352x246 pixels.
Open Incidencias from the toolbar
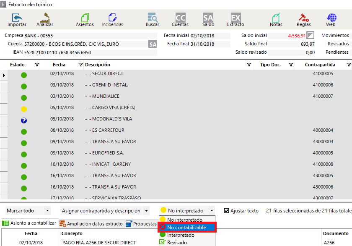tap(112, 20)
